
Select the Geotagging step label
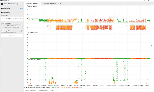pos(7,12)
